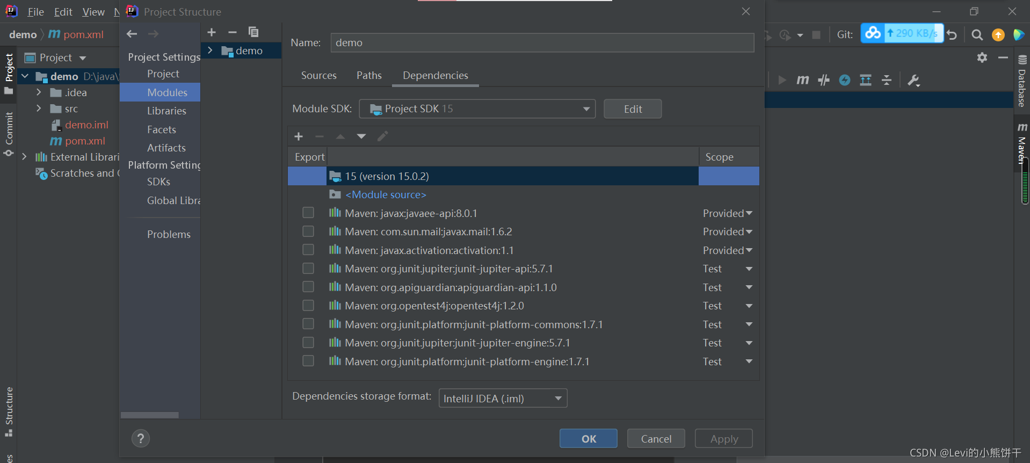Tick export checkbox for javaee-api:8.0.1
This screenshot has height=463, width=1030.
(x=308, y=213)
